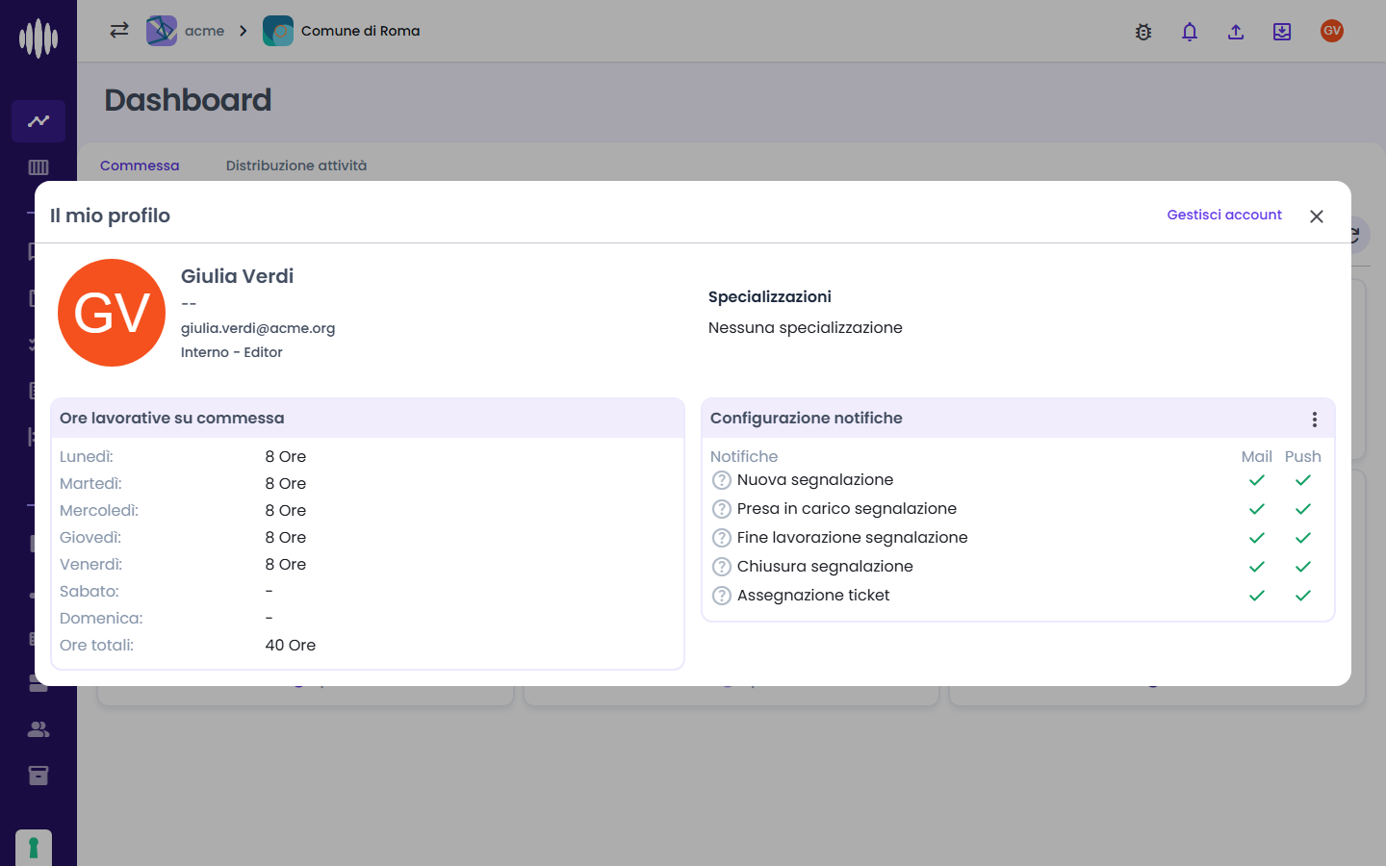Image resolution: width=1386 pixels, height=866 pixels.
Task: Click the Comune di Roma project logo
Action: tap(278, 31)
